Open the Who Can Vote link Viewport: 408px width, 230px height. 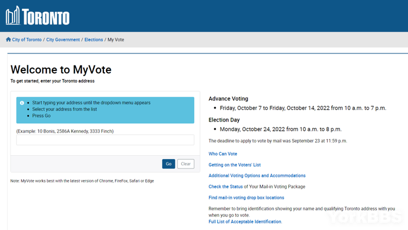pos(223,154)
